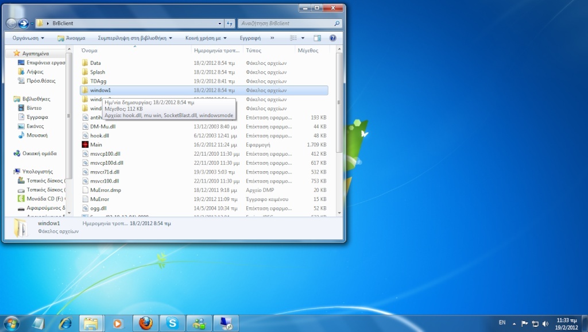588x332 pixels.
Task: Open Explorer help via the question mark icon
Action: [332, 38]
